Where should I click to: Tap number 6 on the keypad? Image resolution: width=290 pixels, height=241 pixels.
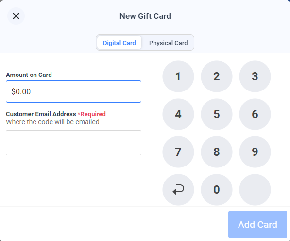(x=255, y=114)
